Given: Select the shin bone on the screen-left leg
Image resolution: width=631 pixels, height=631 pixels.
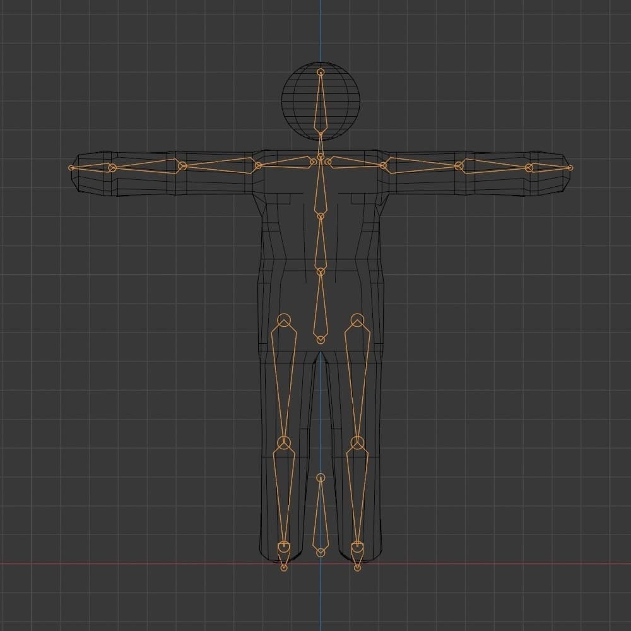Looking at the screenshot, I should (x=284, y=495).
